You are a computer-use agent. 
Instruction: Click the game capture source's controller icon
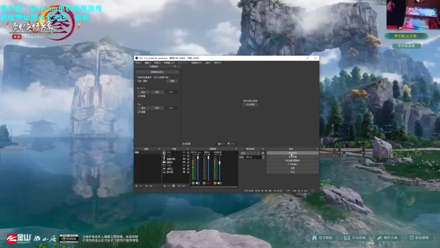click(164, 169)
